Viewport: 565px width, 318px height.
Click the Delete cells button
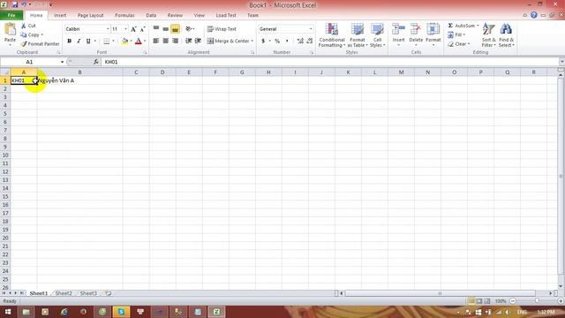pos(416,35)
